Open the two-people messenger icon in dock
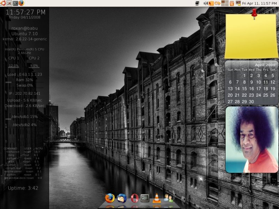The image size is (279, 209). click(168, 198)
